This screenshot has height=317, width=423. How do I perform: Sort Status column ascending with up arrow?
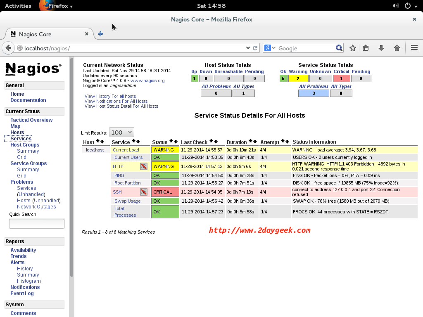click(x=171, y=141)
